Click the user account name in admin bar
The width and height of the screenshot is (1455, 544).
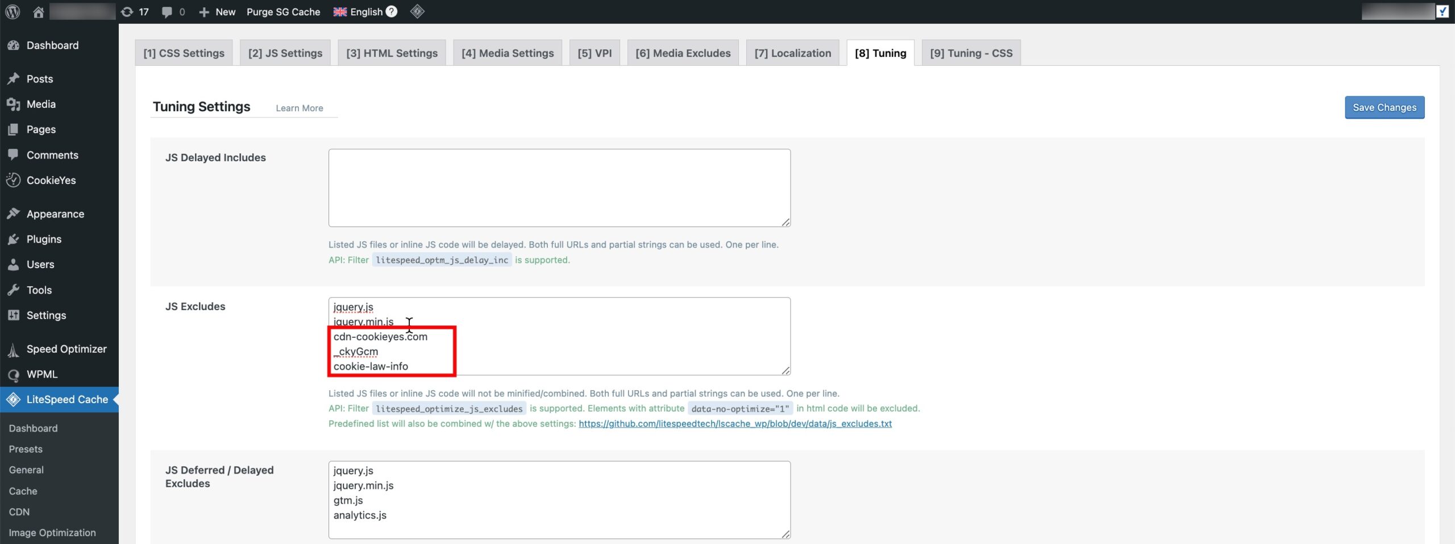point(1398,11)
